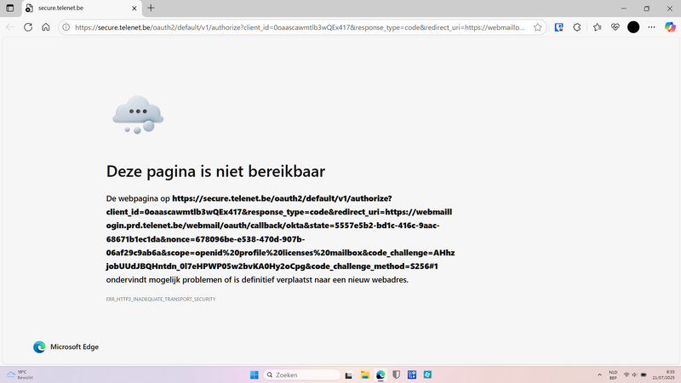Viewport: 681px width, 383px height.
Task: Click the Zoeken taskbar search box
Action: coord(302,374)
